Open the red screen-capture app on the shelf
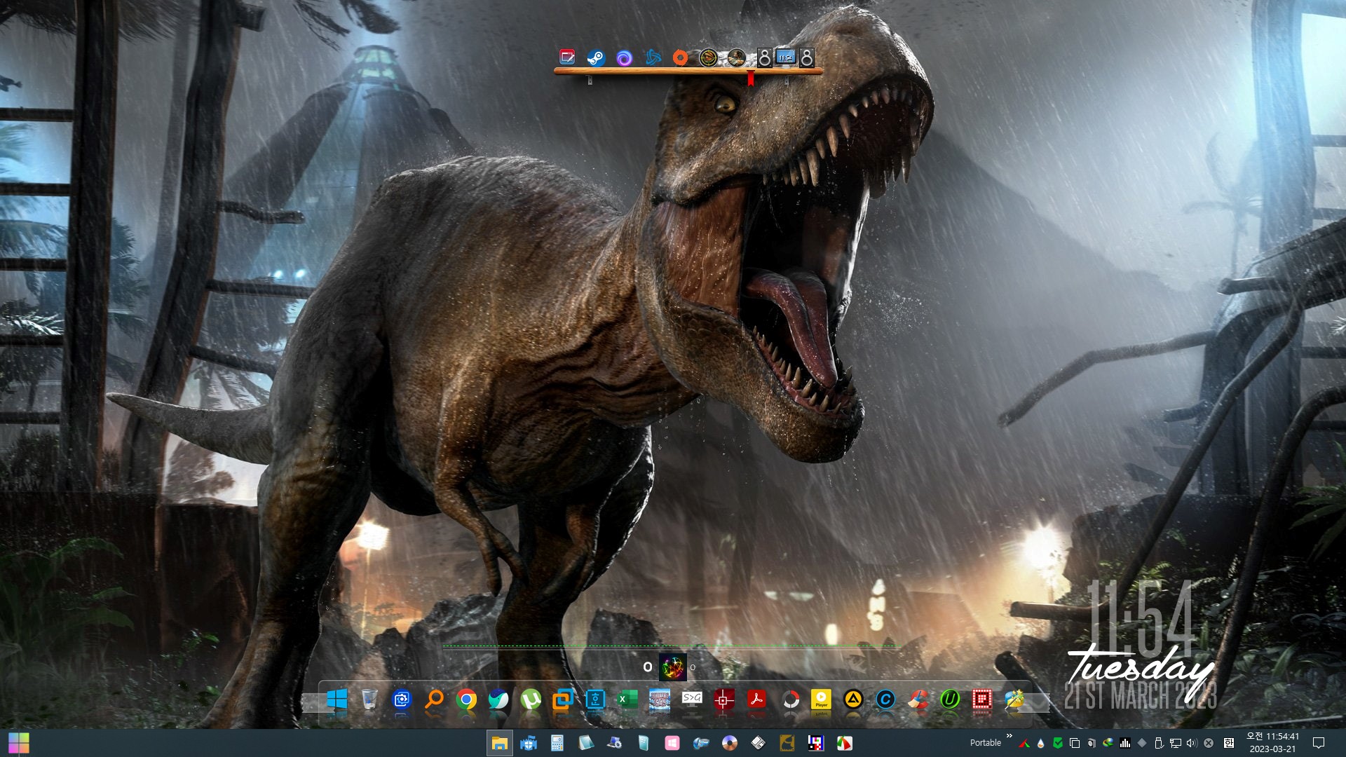1346x757 pixels. [x=567, y=57]
